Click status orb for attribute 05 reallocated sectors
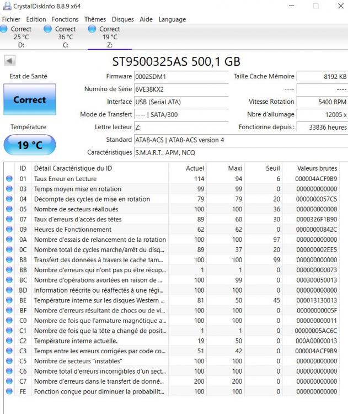 click(x=9, y=209)
